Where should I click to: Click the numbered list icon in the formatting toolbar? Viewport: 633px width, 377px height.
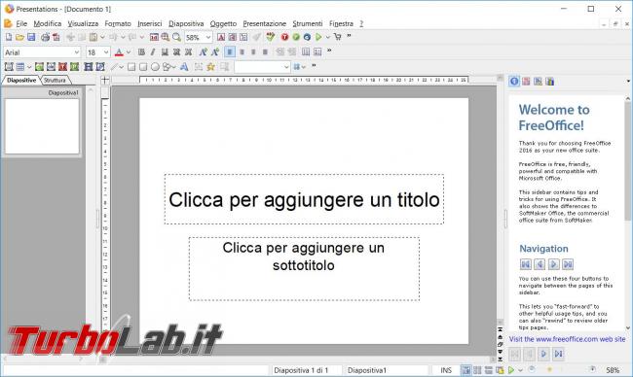(317, 51)
